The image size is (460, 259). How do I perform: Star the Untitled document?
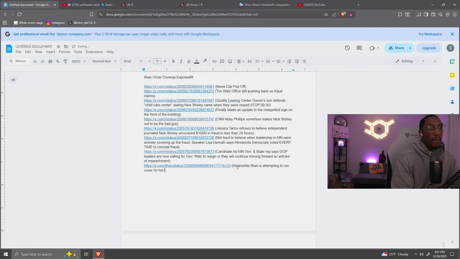click(58, 46)
